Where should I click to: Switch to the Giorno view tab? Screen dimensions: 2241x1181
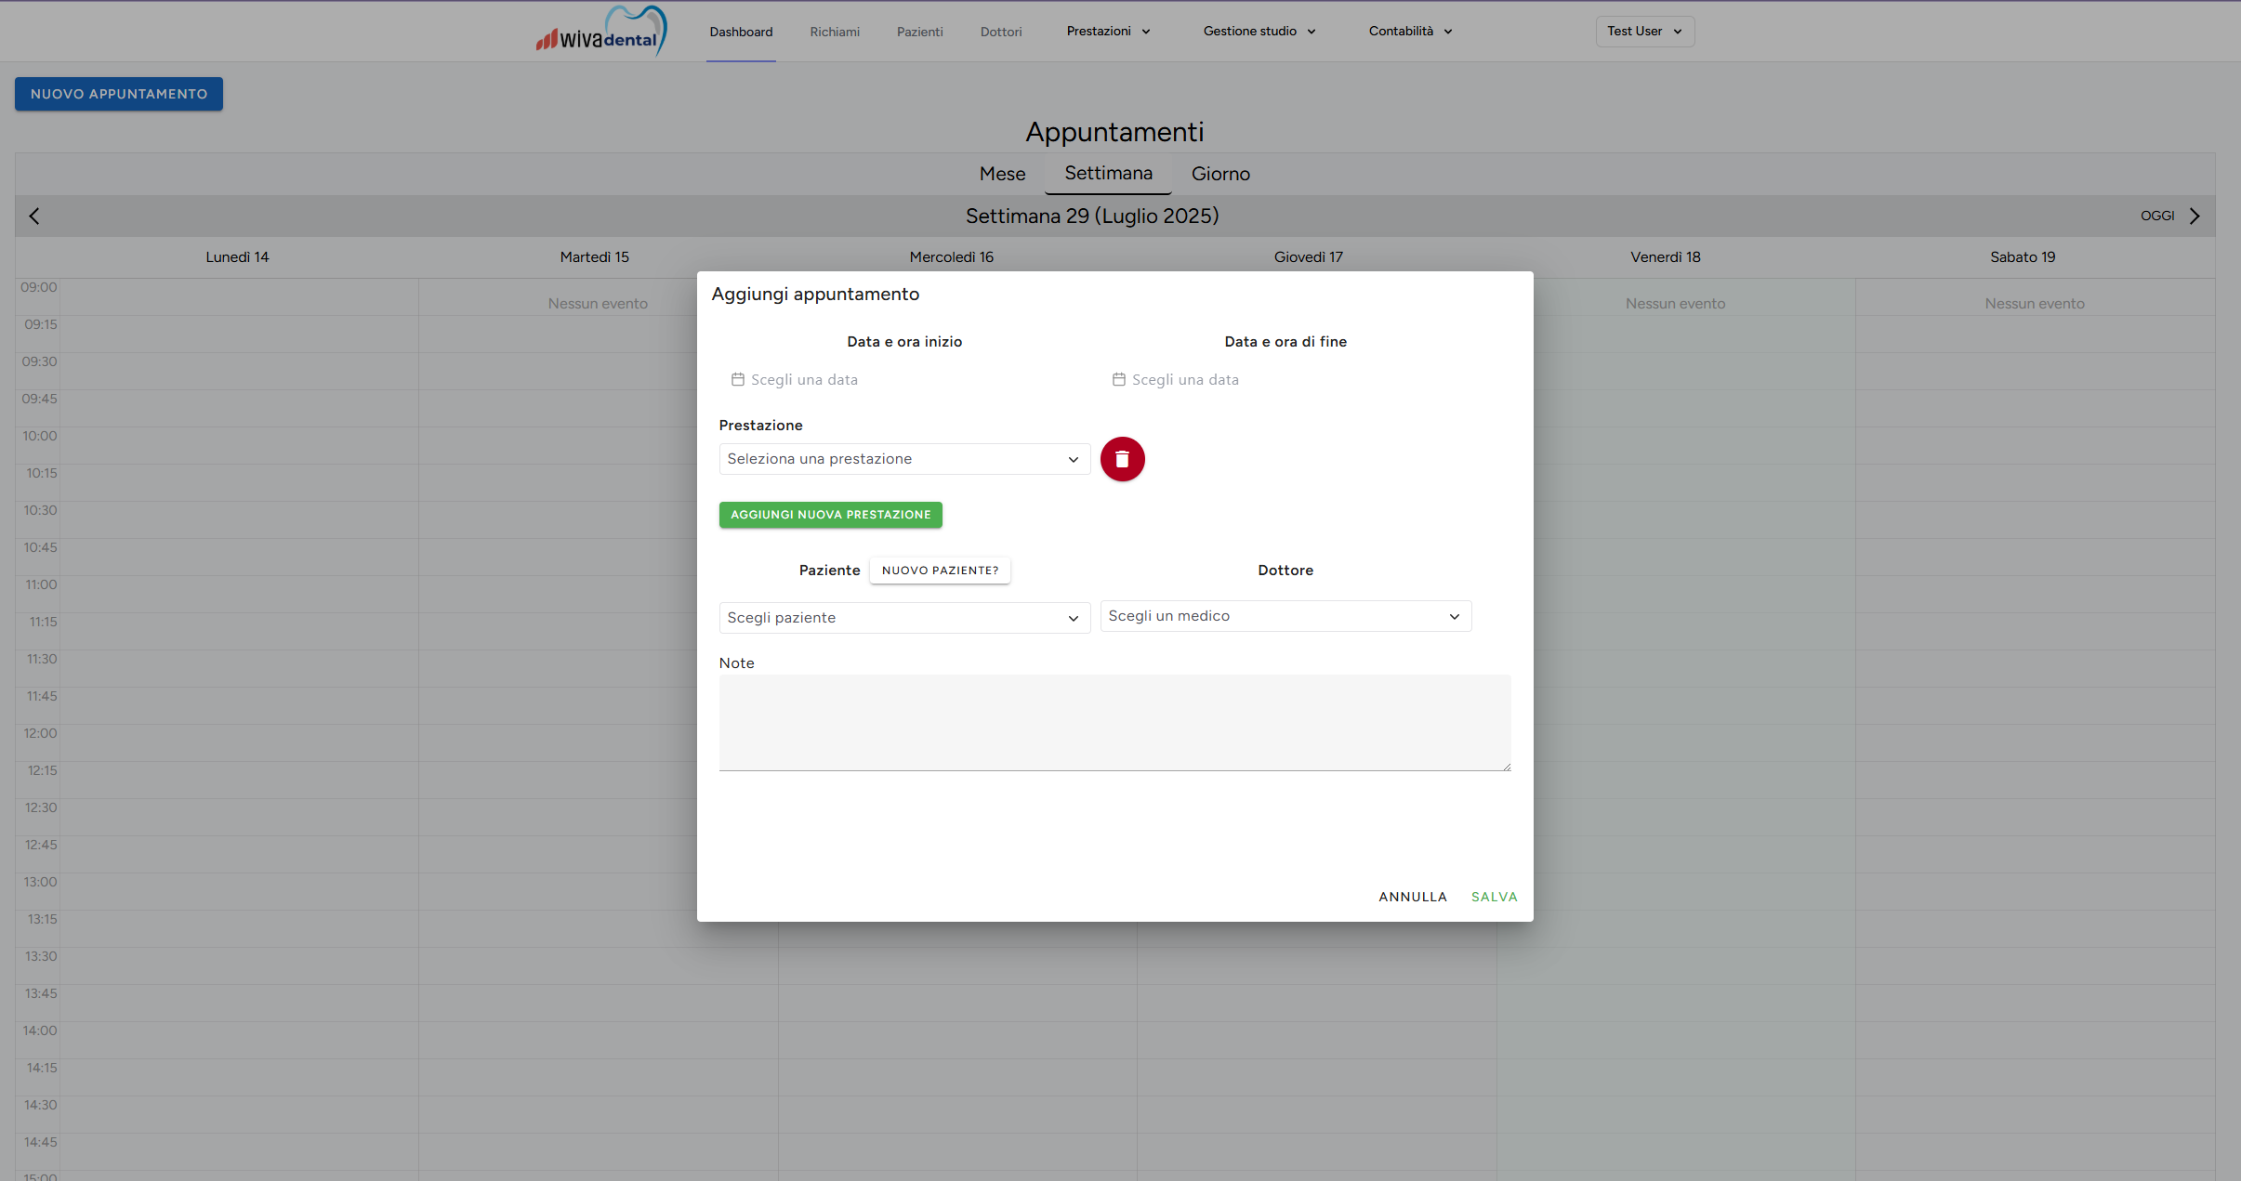coord(1220,174)
